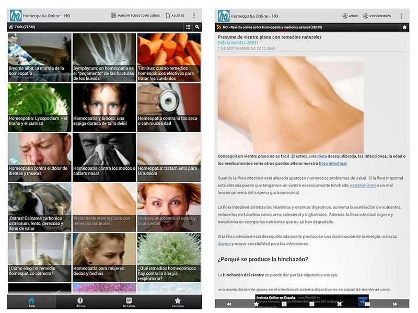Image resolution: width=418 pixels, height=313 pixels.
Task: Open the tos seca o con mucosidad tile
Action: tap(169, 108)
